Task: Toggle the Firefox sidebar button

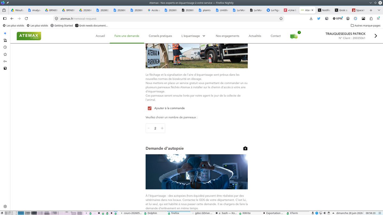Action: coord(5,18)
